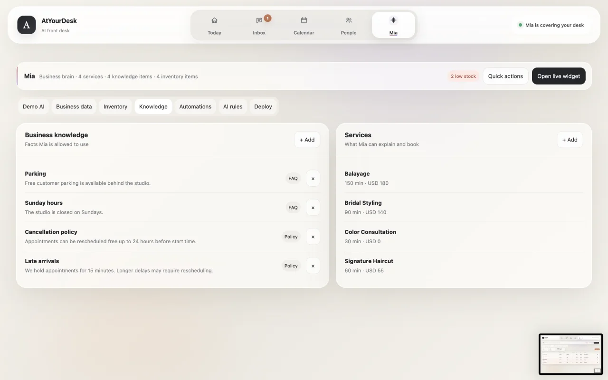Open the People icon in navigation
Screen dimensions: 608x380
349,20
